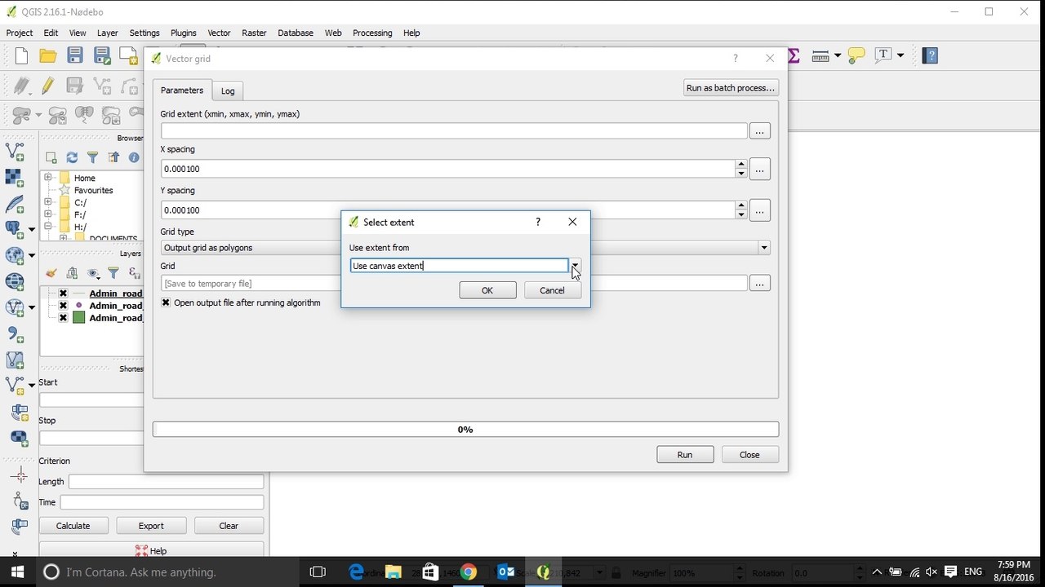Open the Vector menu
Viewport: 1045px width, 587px height.
(x=219, y=33)
